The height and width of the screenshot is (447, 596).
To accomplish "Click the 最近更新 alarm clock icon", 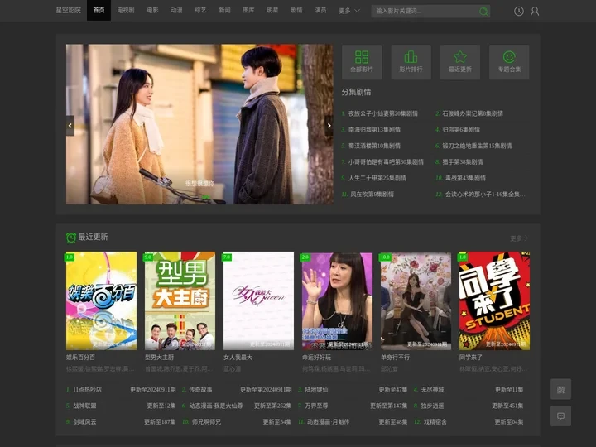I will click(x=71, y=238).
